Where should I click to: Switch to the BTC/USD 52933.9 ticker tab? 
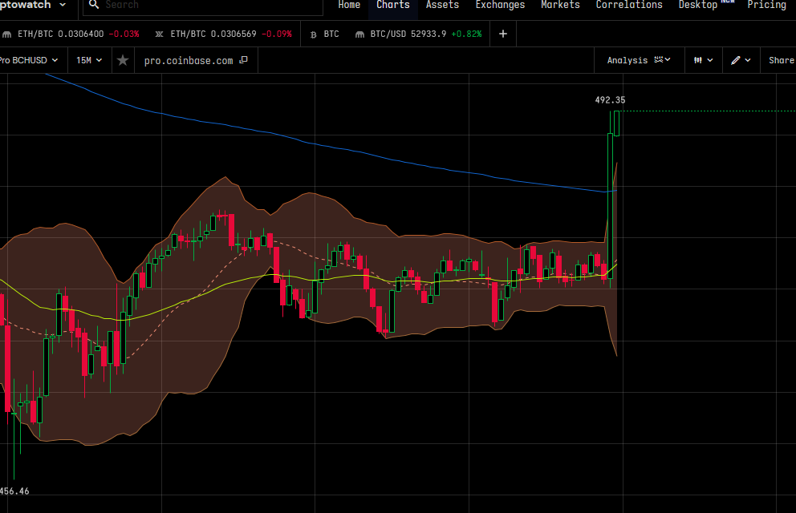tap(419, 34)
